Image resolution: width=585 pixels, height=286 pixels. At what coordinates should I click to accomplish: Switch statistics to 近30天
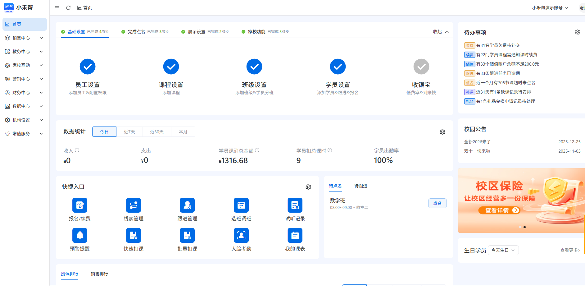point(157,132)
